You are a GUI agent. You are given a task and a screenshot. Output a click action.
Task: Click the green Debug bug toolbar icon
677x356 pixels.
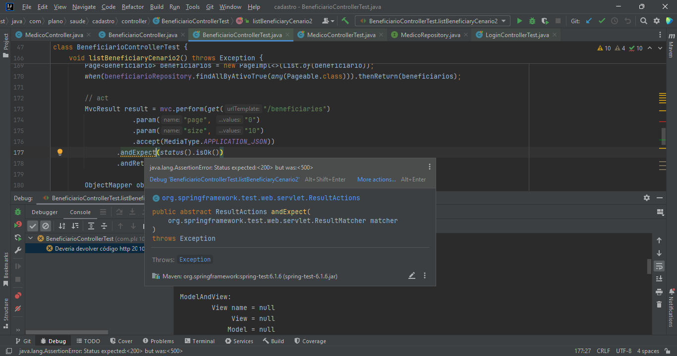click(x=532, y=21)
